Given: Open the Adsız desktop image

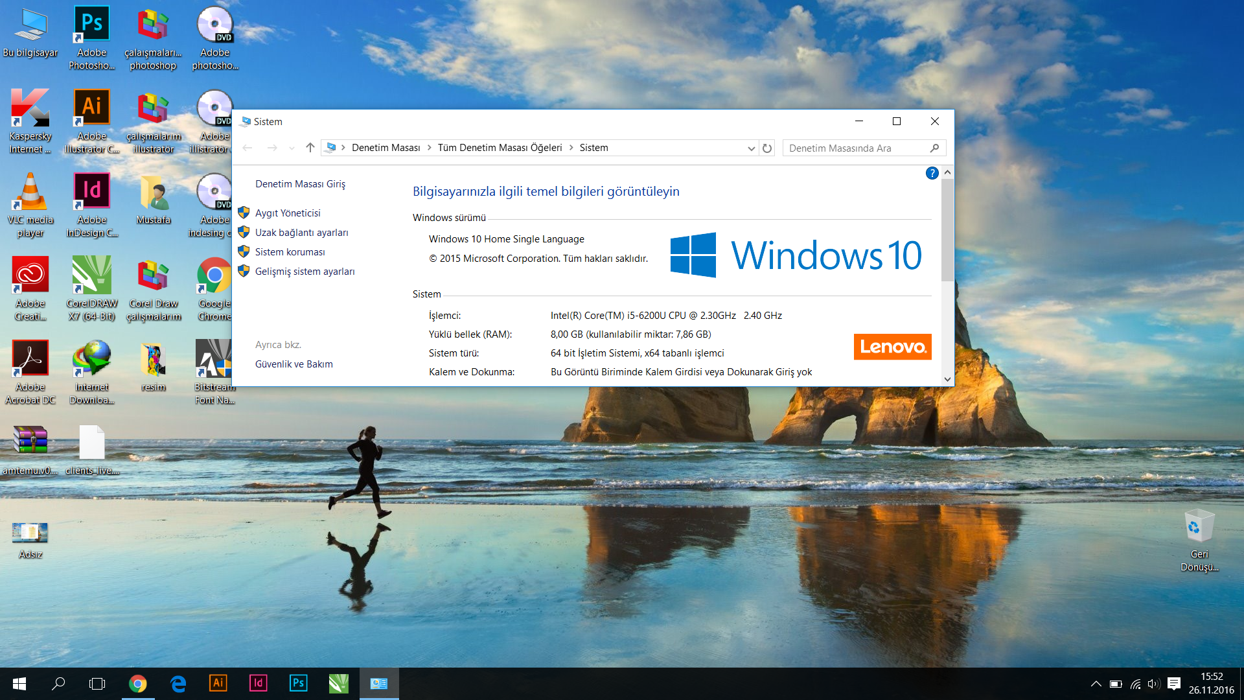Looking at the screenshot, I should (x=30, y=540).
